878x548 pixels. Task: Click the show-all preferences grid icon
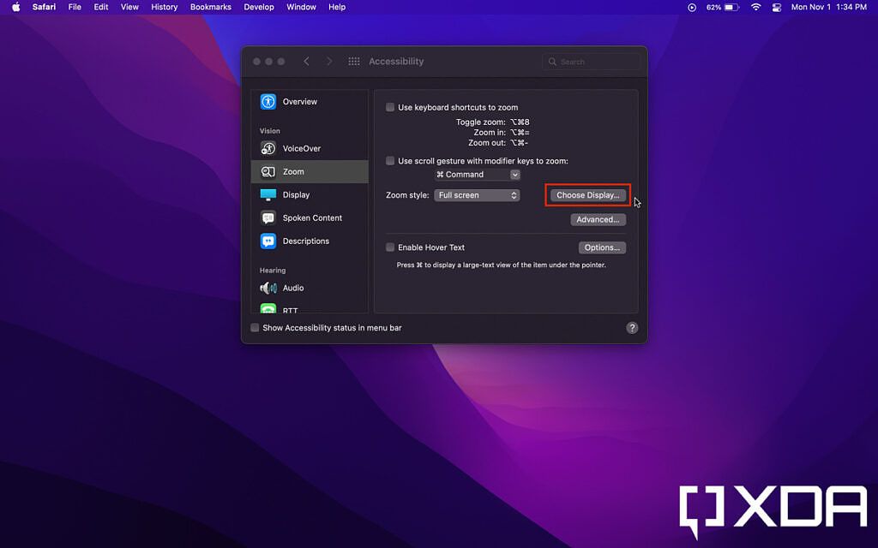point(353,61)
